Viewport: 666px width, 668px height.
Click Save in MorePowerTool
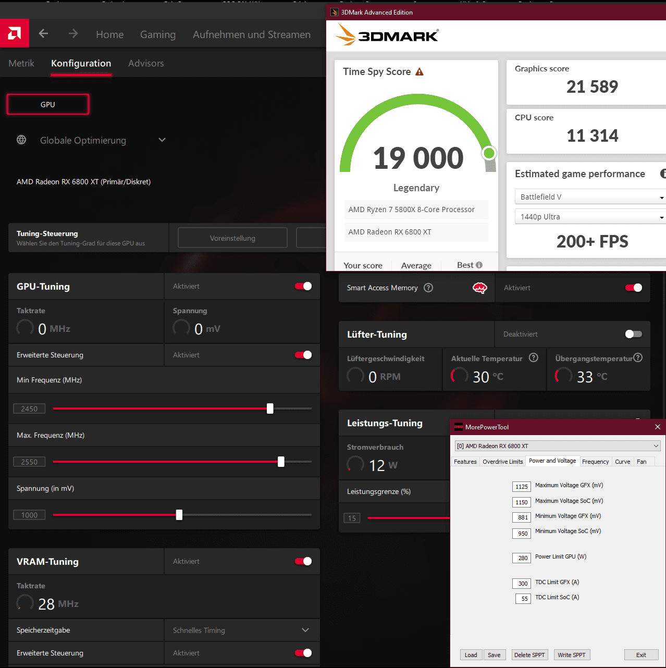tap(494, 655)
